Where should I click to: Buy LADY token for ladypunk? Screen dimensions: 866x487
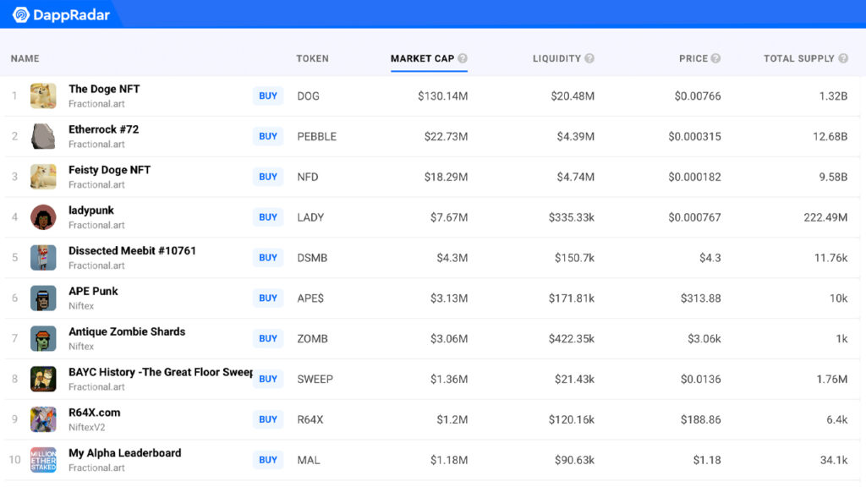click(x=268, y=217)
